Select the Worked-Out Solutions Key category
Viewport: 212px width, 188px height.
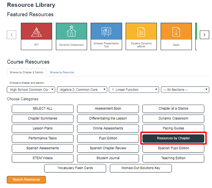pyautogui.click(x=141, y=168)
